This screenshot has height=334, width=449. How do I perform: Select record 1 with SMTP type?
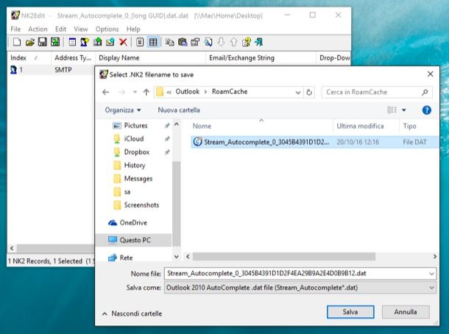pos(51,70)
